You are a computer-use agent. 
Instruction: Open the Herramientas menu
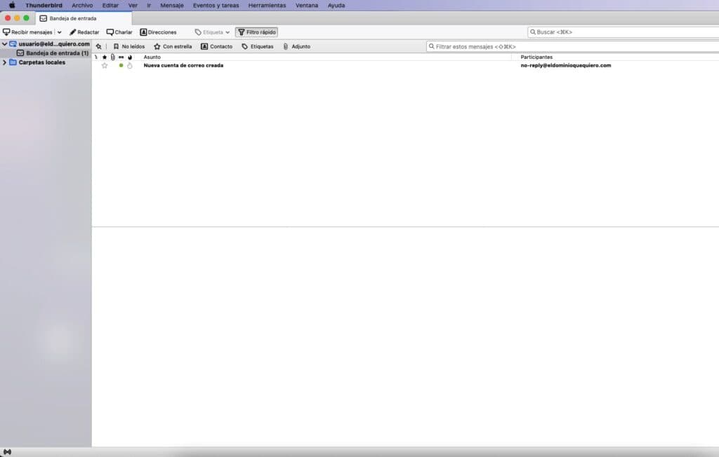point(267,5)
